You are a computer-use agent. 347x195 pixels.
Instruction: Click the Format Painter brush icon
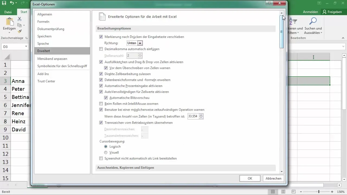pos(20,31)
